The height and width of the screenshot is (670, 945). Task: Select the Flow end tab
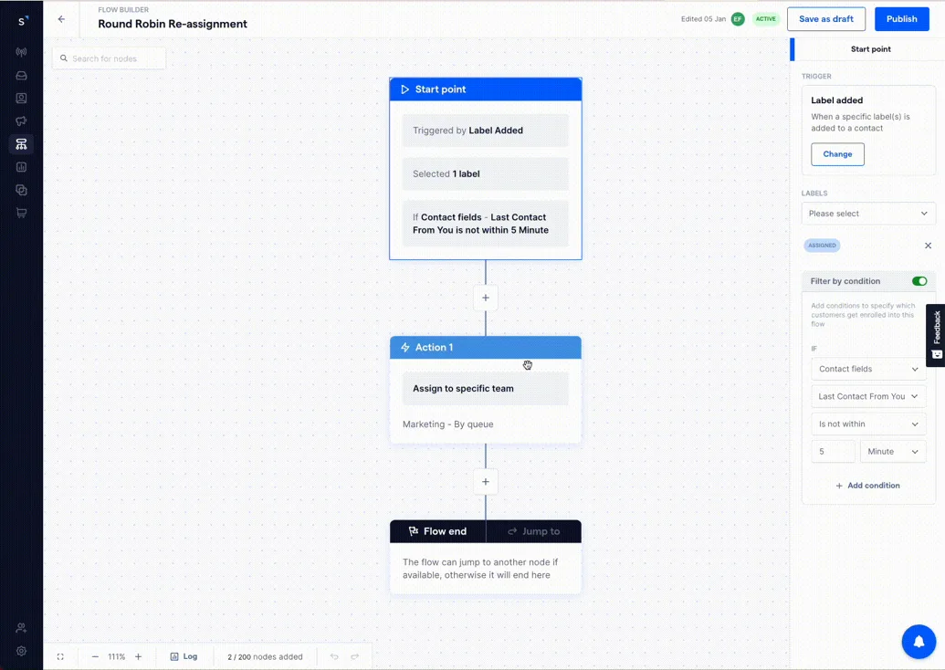pos(438,531)
